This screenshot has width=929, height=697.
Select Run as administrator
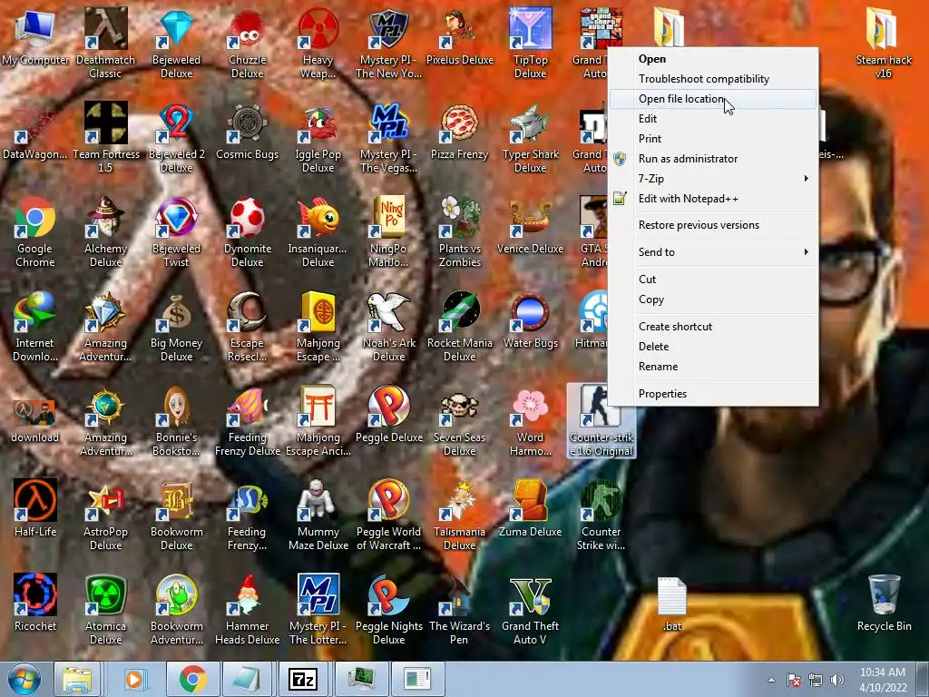click(713, 159)
